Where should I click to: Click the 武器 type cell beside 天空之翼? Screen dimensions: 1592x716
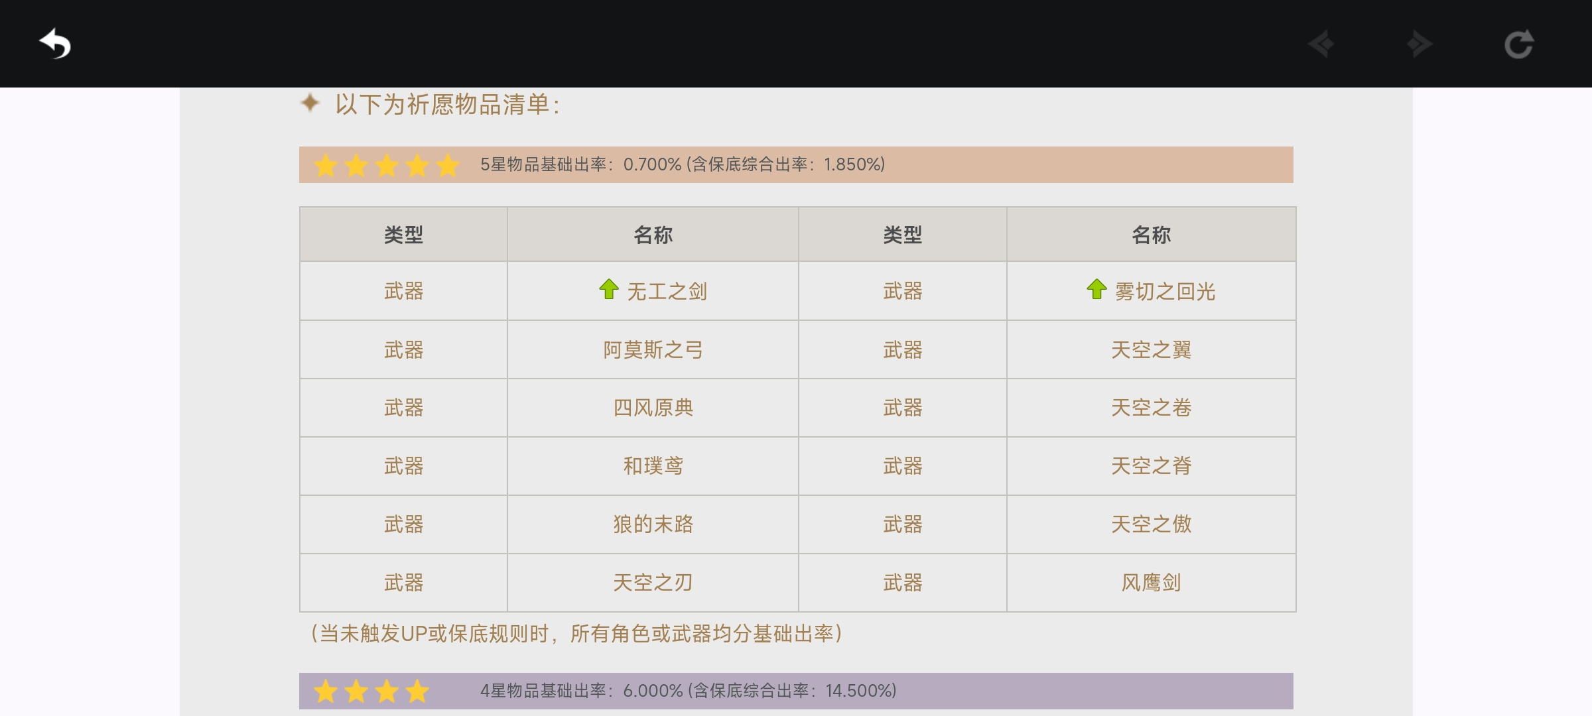(x=902, y=349)
